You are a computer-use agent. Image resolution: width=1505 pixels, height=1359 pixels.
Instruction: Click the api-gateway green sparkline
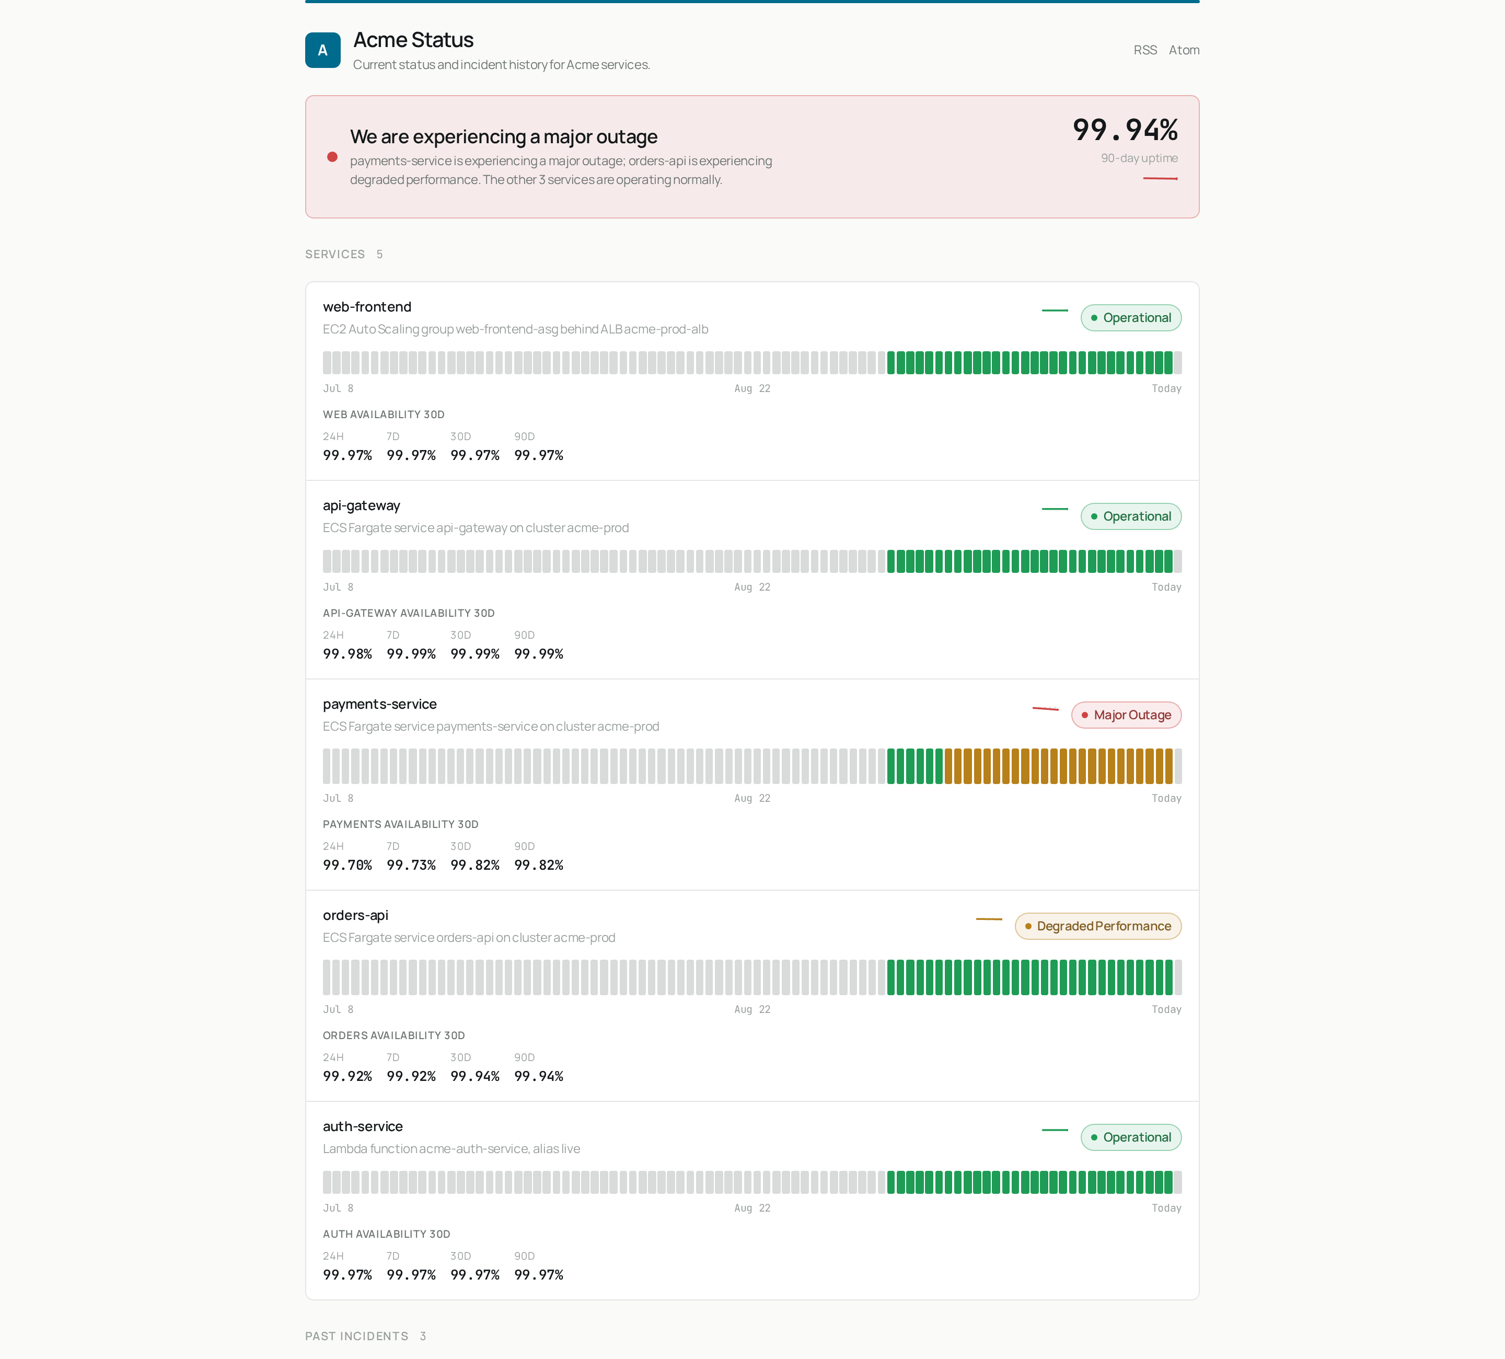[x=1054, y=509]
